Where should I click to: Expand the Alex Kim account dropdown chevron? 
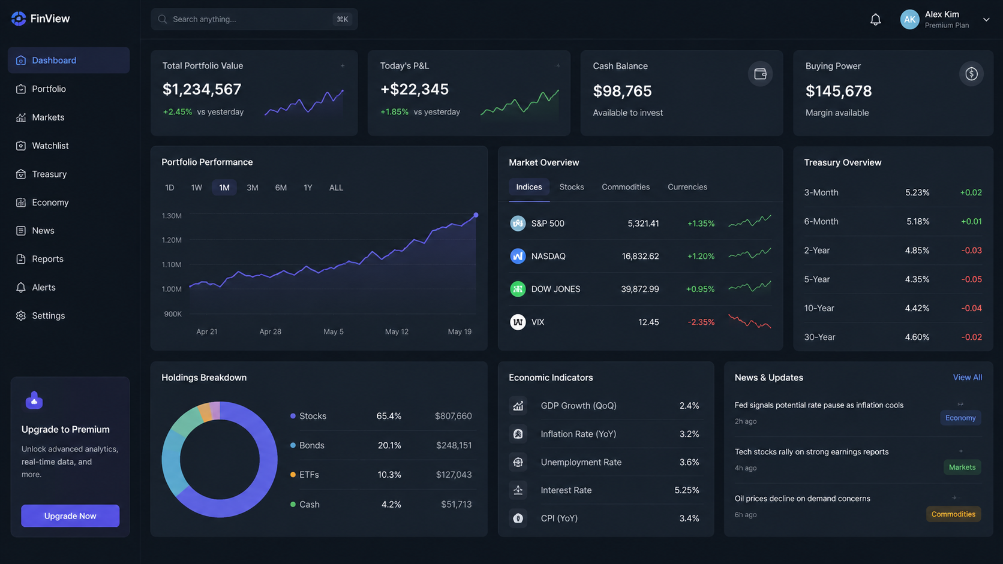(x=986, y=20)
